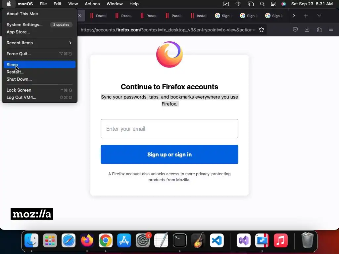Select About This Mac
The width and height of the screenshot is (339, 254).
[x=39, y=14]
